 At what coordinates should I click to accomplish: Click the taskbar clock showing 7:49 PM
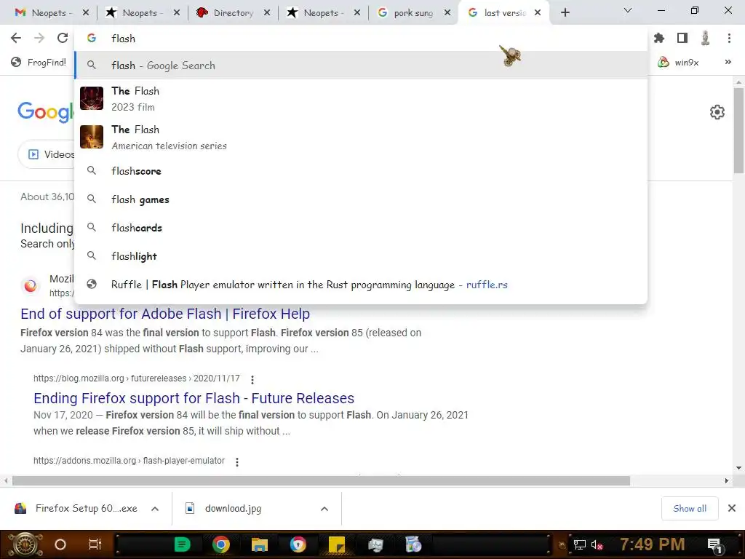pyautogui.click(x=652, y=544)
